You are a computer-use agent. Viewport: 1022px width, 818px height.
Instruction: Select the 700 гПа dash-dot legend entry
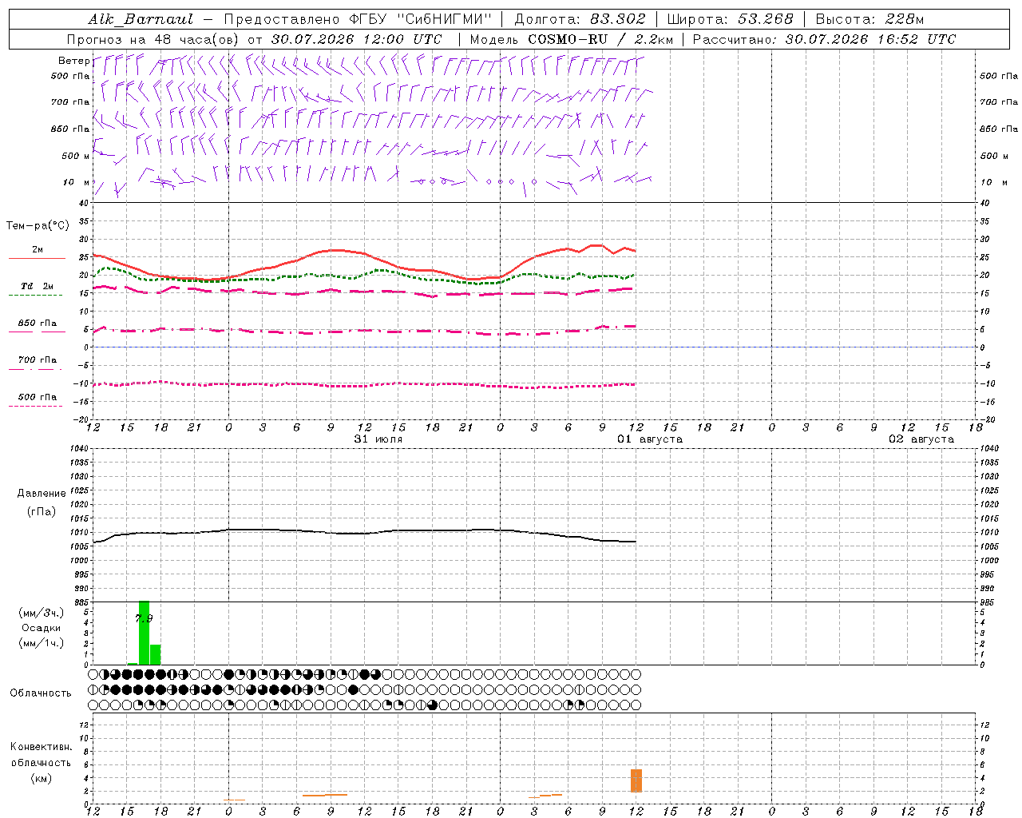pos(37,360)
